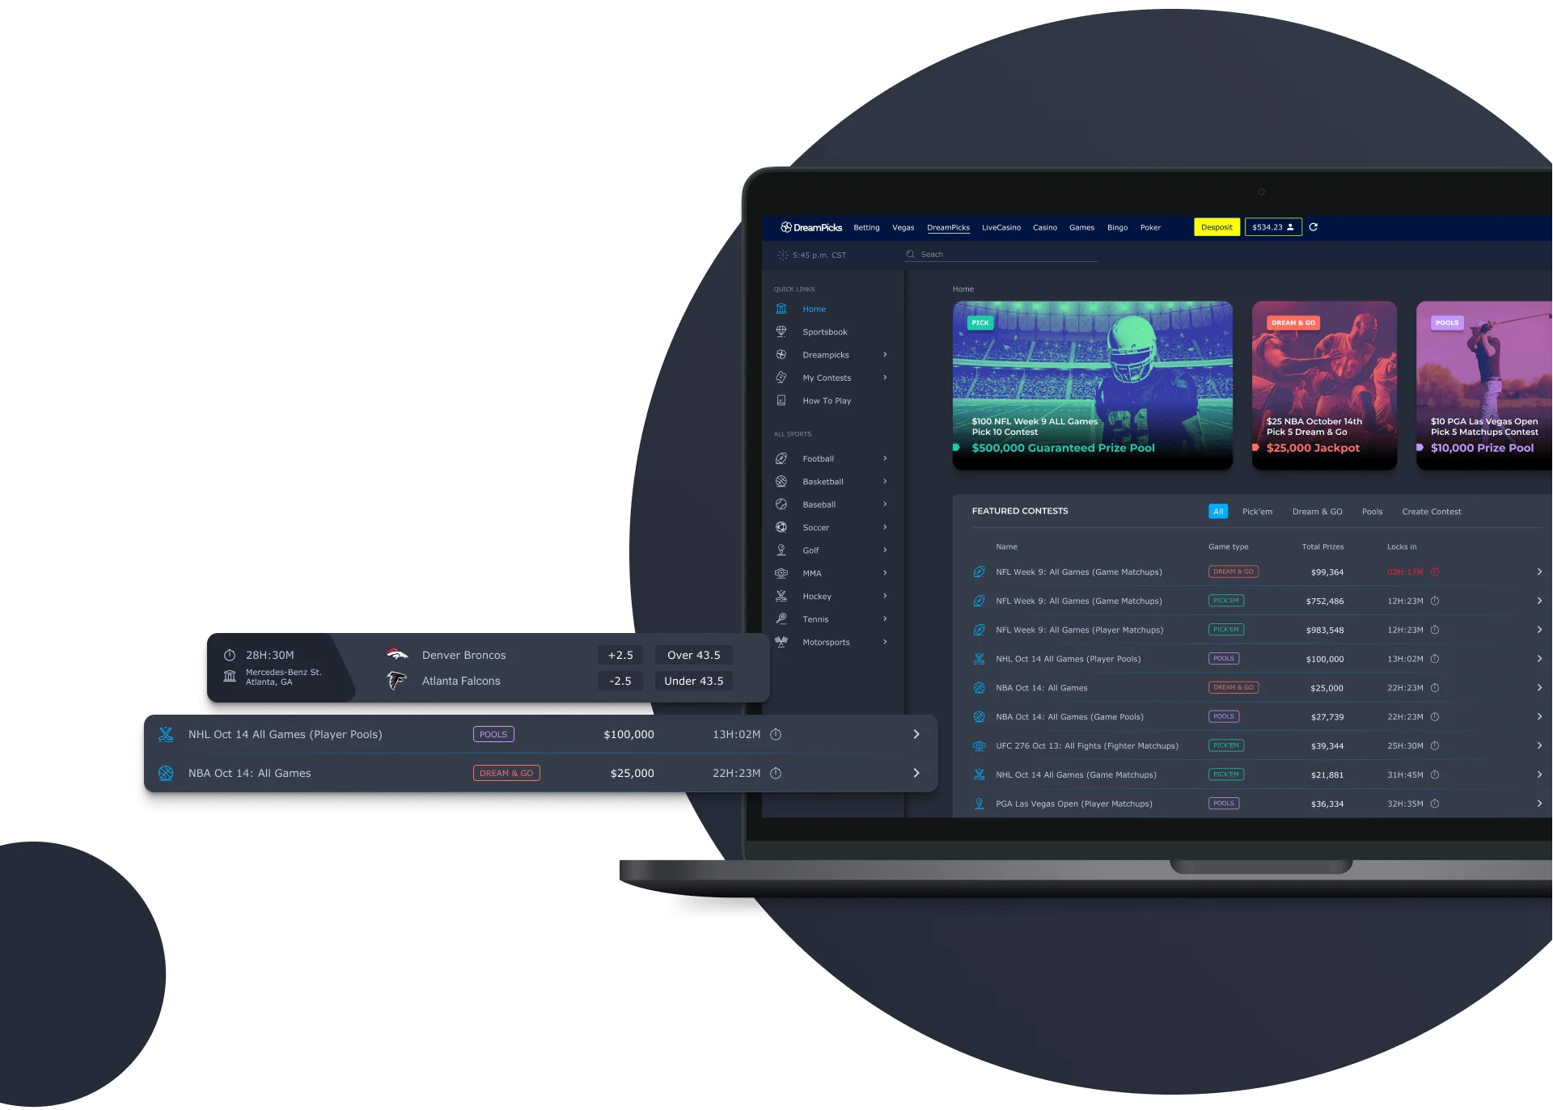Click the Football sport icon
Screen dimensions: 1553x1110
782,458
